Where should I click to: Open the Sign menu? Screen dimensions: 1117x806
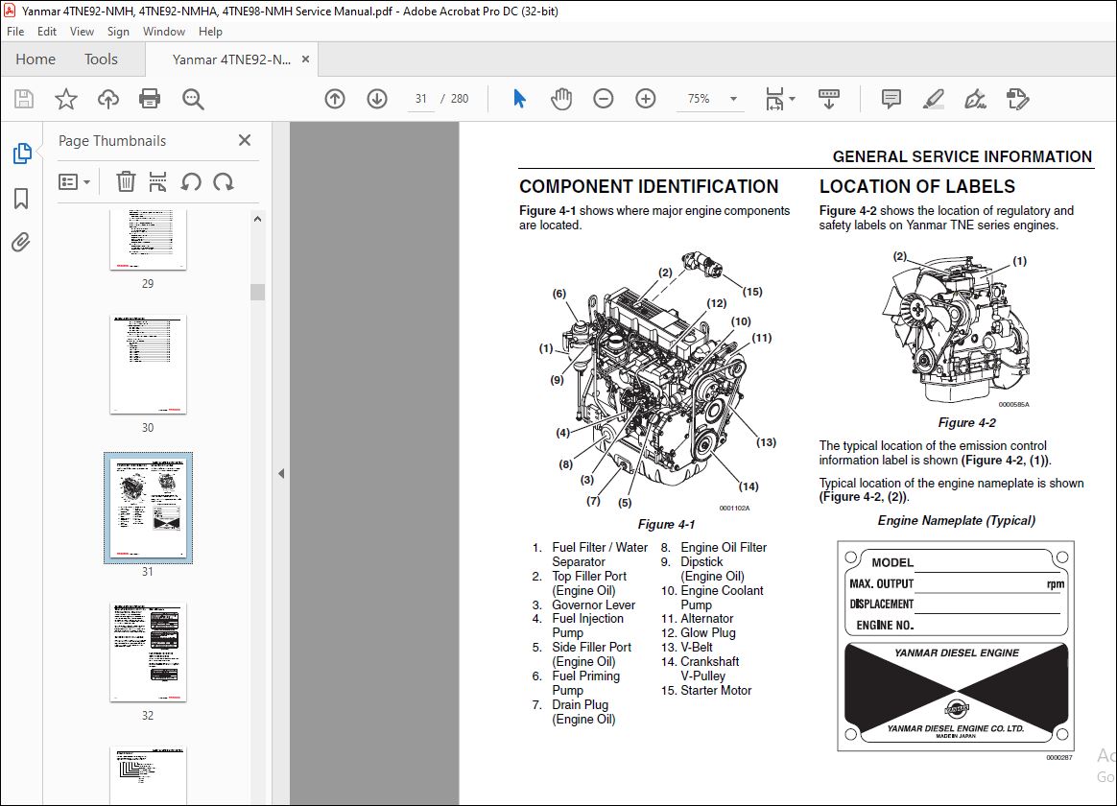pos(118,32)
